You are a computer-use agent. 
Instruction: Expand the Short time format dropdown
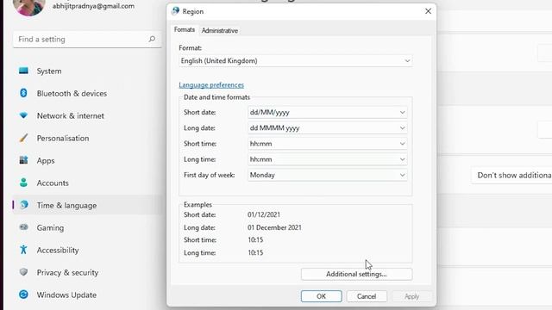click(x=328, y=144)
